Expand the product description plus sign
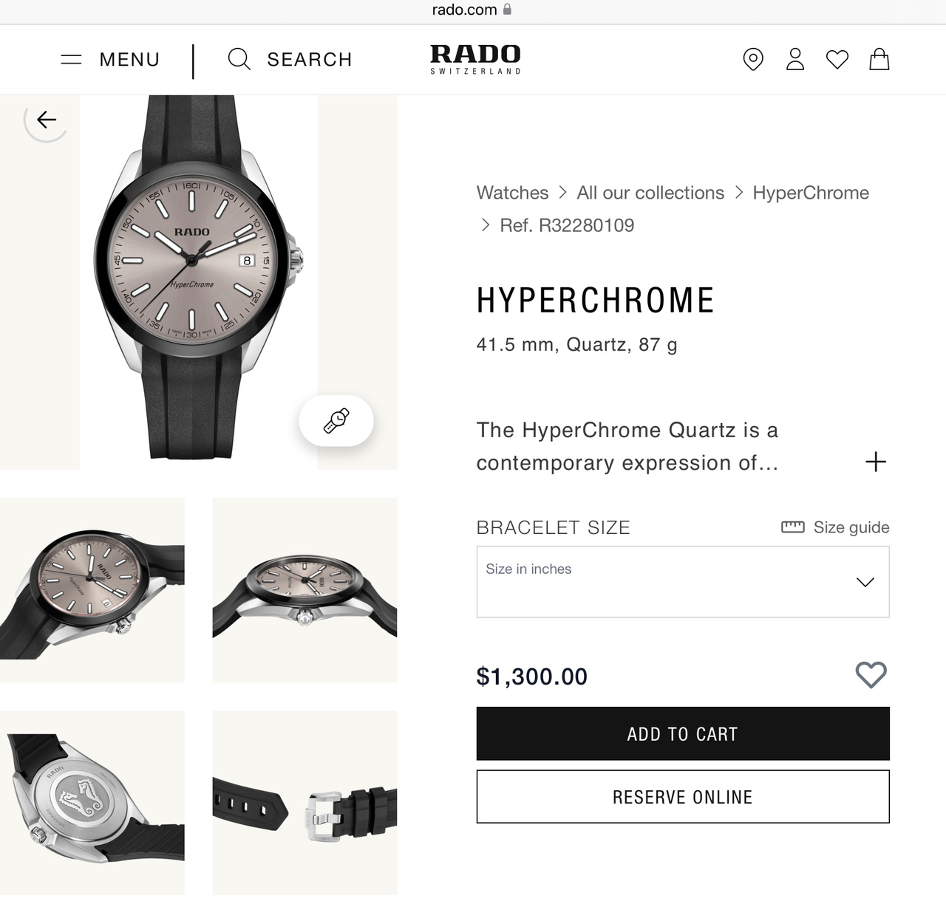946x918 pixels. click(x=876, y=462)
